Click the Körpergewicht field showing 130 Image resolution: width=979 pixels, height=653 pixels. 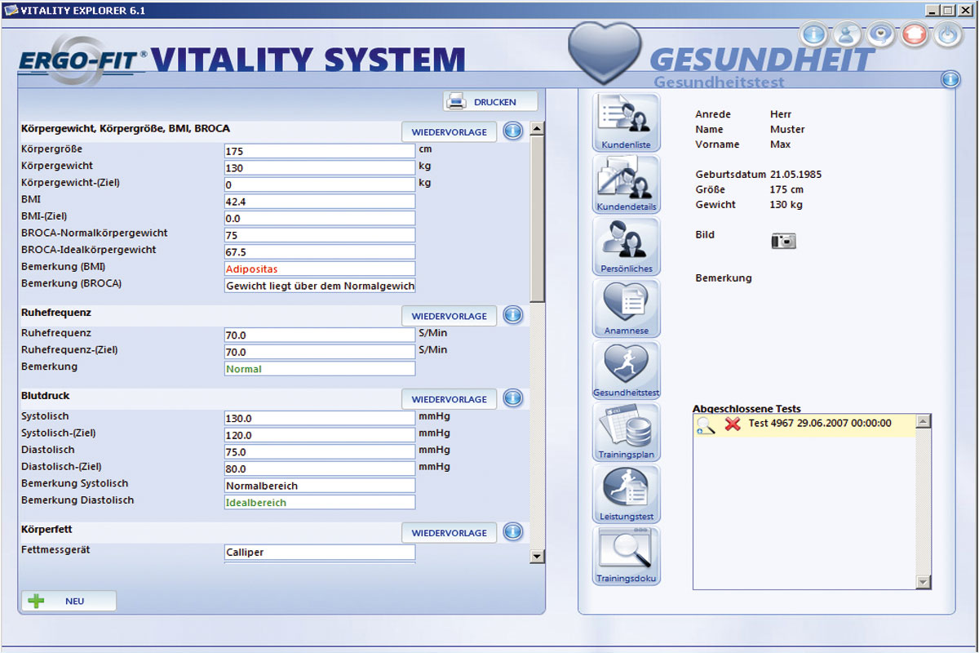(x=320, y=168)
